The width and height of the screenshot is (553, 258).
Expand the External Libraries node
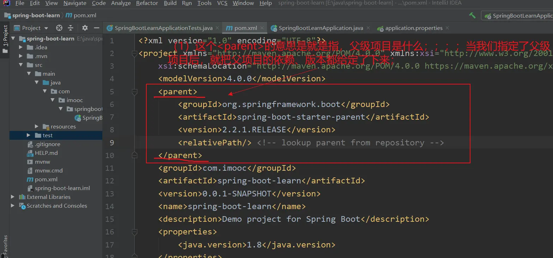click(13, 197)
